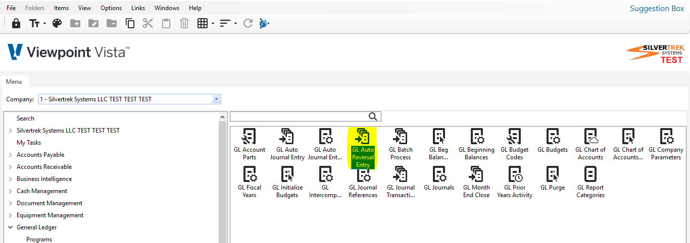690x243 pixels.
Task: Open the Help menu
Action: pos(195,8)
